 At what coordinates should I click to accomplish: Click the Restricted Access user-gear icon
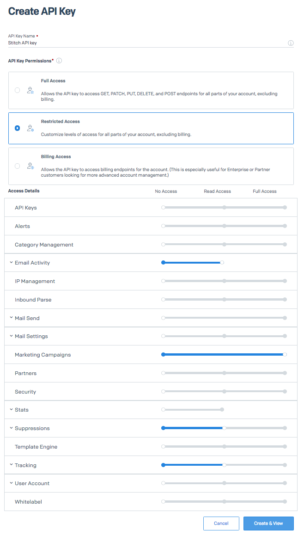coord(30,128)
